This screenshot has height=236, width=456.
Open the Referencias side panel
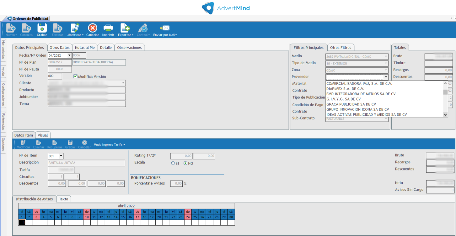[x=3, y=122]
